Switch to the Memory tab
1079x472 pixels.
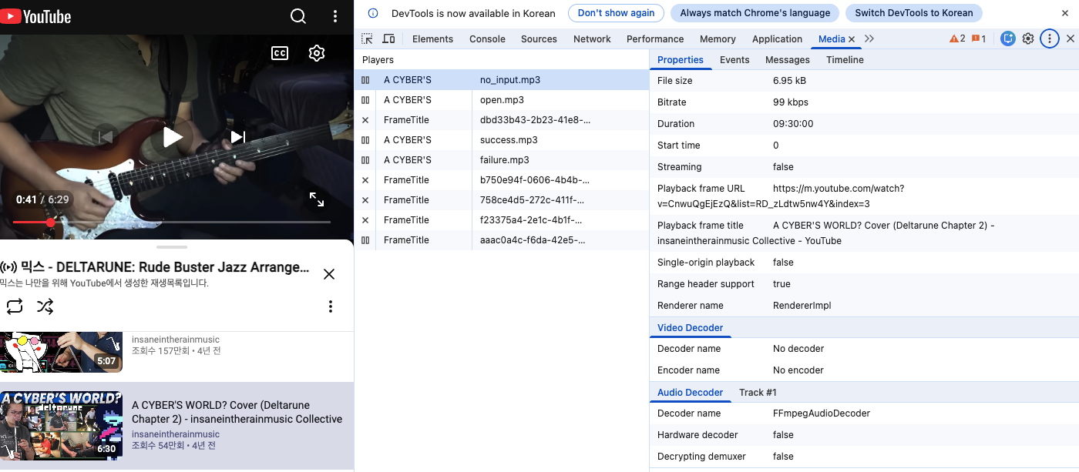(718, 38)
